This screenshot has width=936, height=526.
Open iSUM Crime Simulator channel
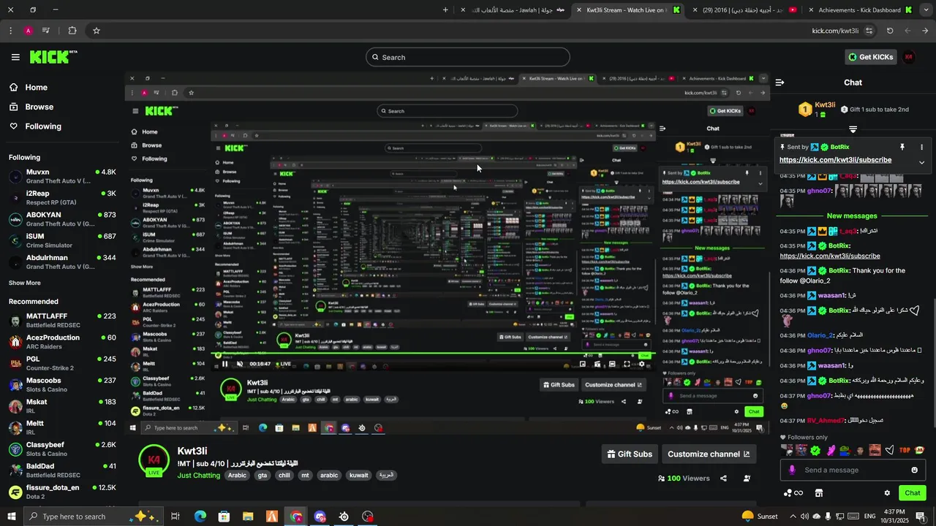click(x=62, y=240)
